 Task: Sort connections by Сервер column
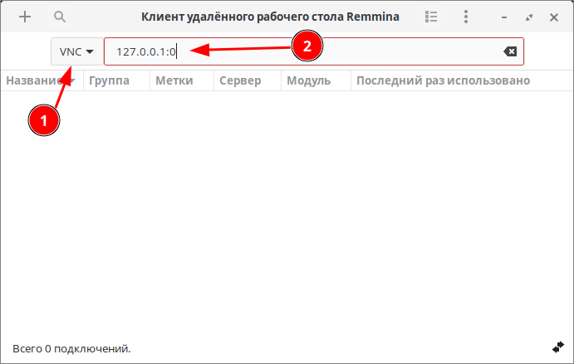tap(240, 80)
